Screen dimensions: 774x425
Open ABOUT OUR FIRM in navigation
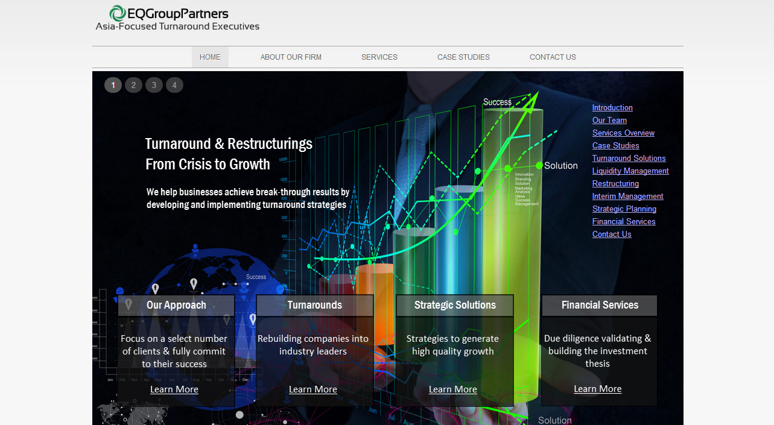tap(291, 57)
